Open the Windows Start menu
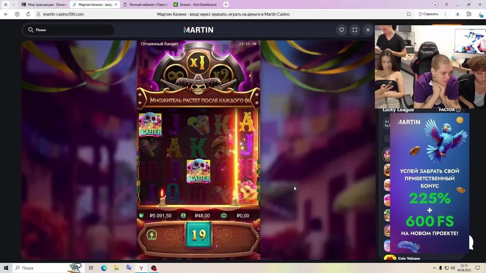This screenshot has width=486, height=273. click(6, 268)
